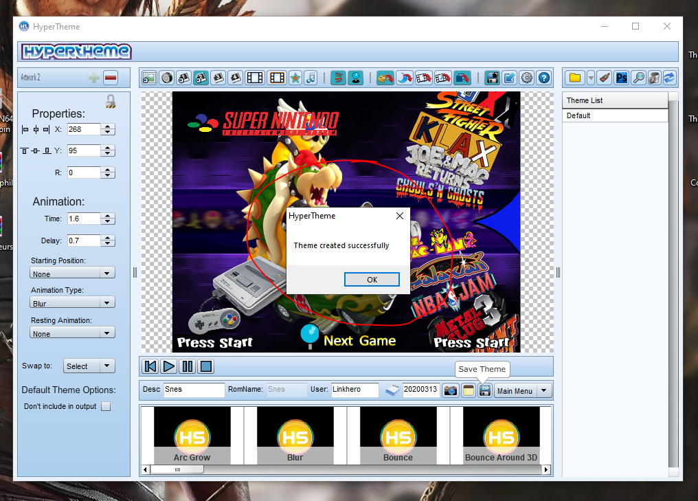The width and height of the screenshot is (698, 501).
Task: Toggle the padlock icon above Properties
Action: coord(111,102)
